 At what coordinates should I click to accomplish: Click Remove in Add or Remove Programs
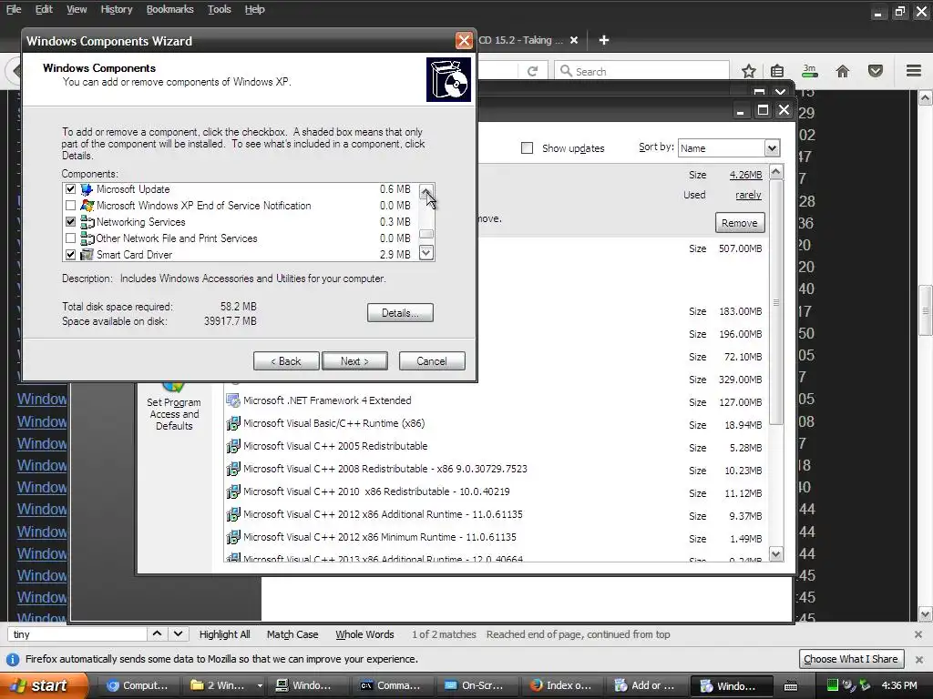[740, 223]
